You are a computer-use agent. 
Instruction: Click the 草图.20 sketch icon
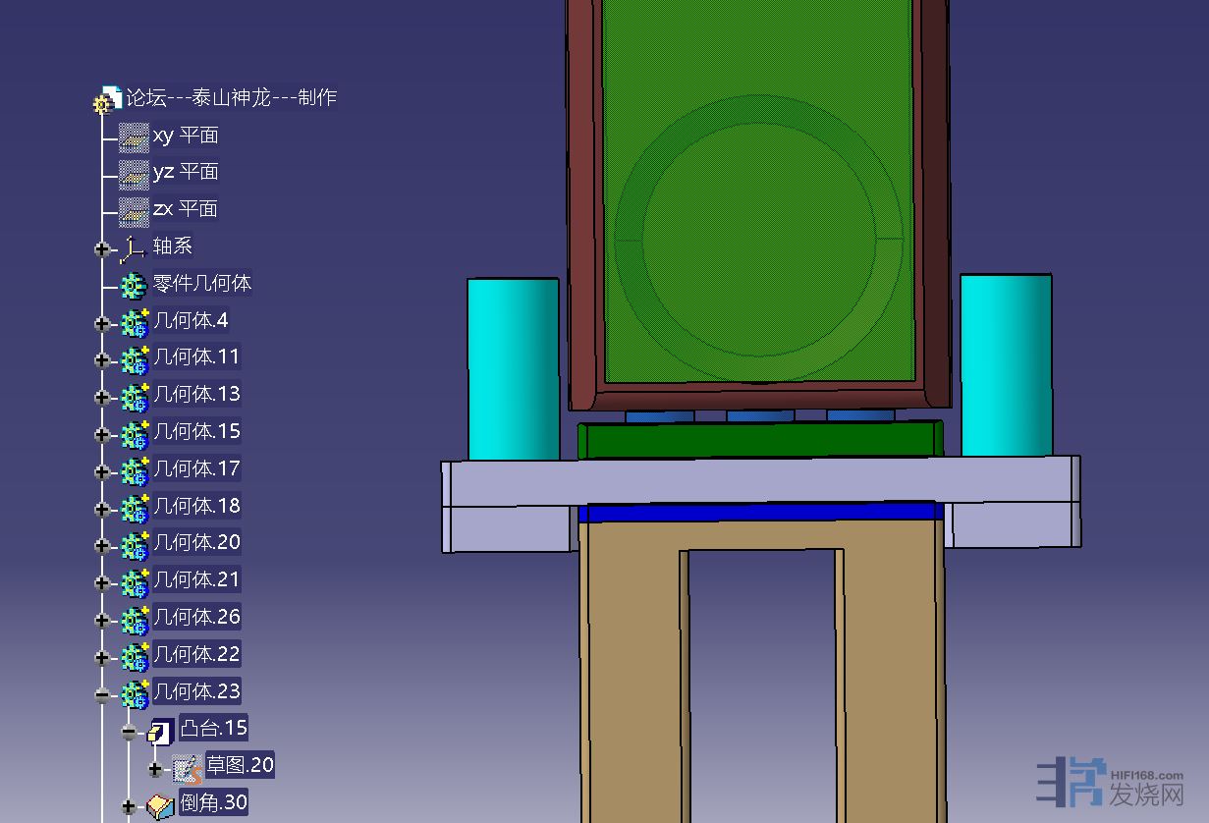click(x=187, y=768)
